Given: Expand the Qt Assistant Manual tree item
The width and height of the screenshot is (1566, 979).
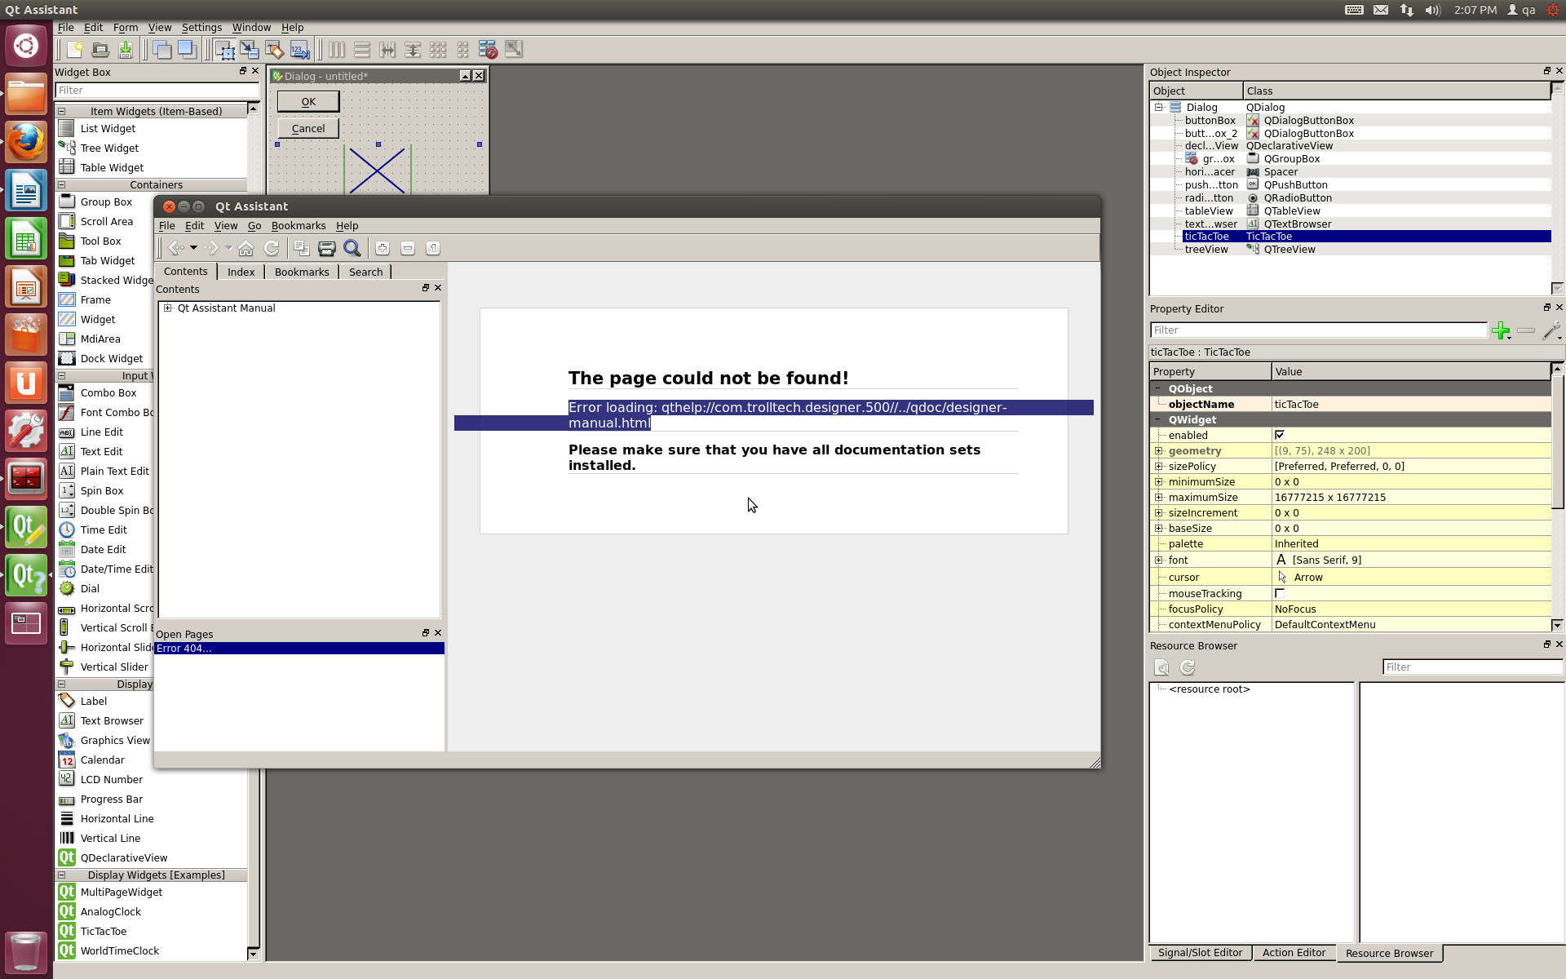Looking at the screenshot, I should 168,308.
